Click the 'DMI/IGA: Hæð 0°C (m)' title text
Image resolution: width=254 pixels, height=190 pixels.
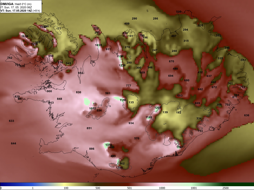(16, 4)
